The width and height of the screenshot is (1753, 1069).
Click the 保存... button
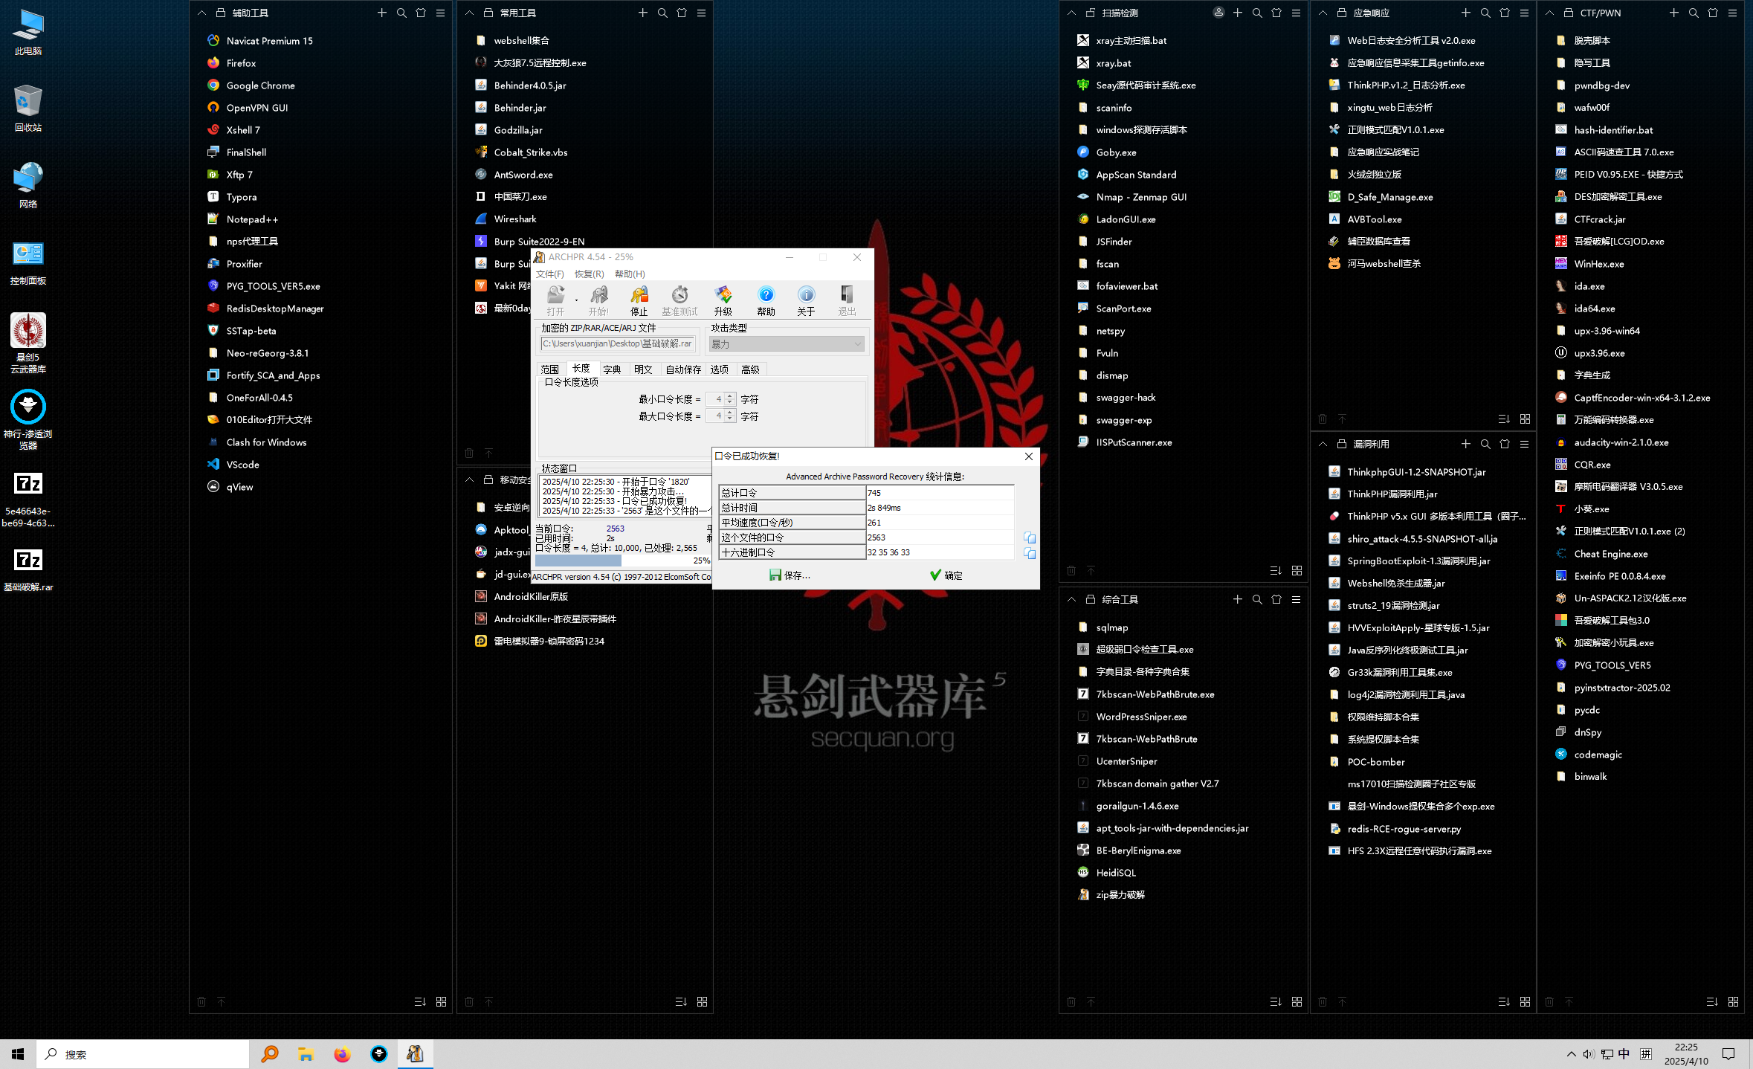[x=790, y=575]
